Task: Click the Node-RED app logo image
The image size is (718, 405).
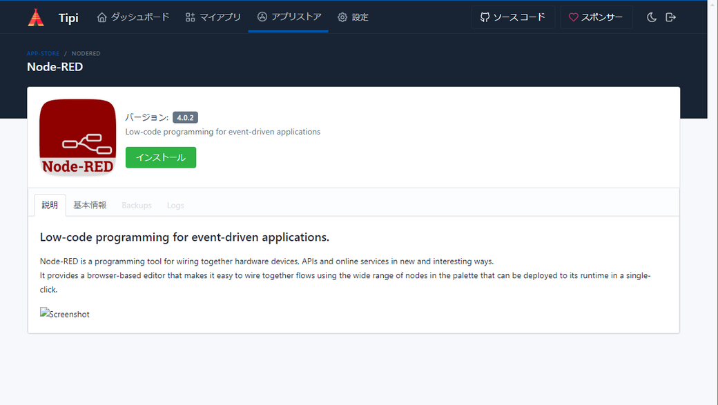Action: tap(77, 137)
